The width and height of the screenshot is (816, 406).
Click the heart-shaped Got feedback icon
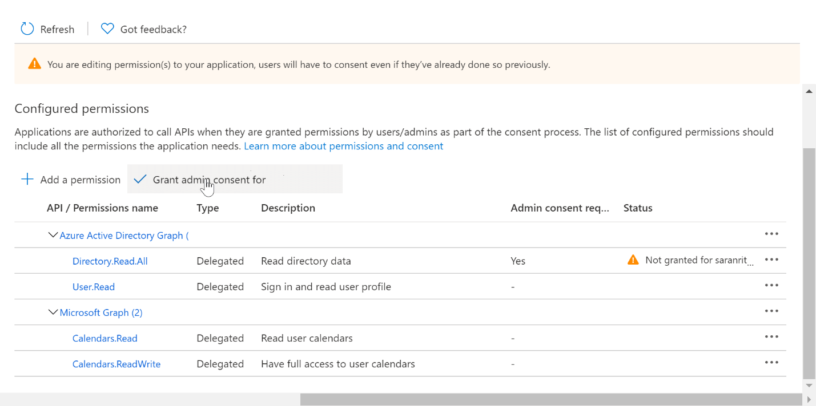107,28
